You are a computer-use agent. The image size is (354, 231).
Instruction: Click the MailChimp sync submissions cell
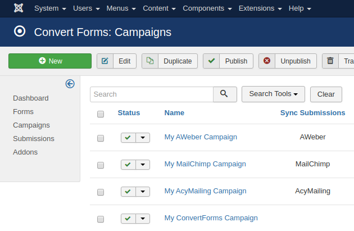(312, 164)
